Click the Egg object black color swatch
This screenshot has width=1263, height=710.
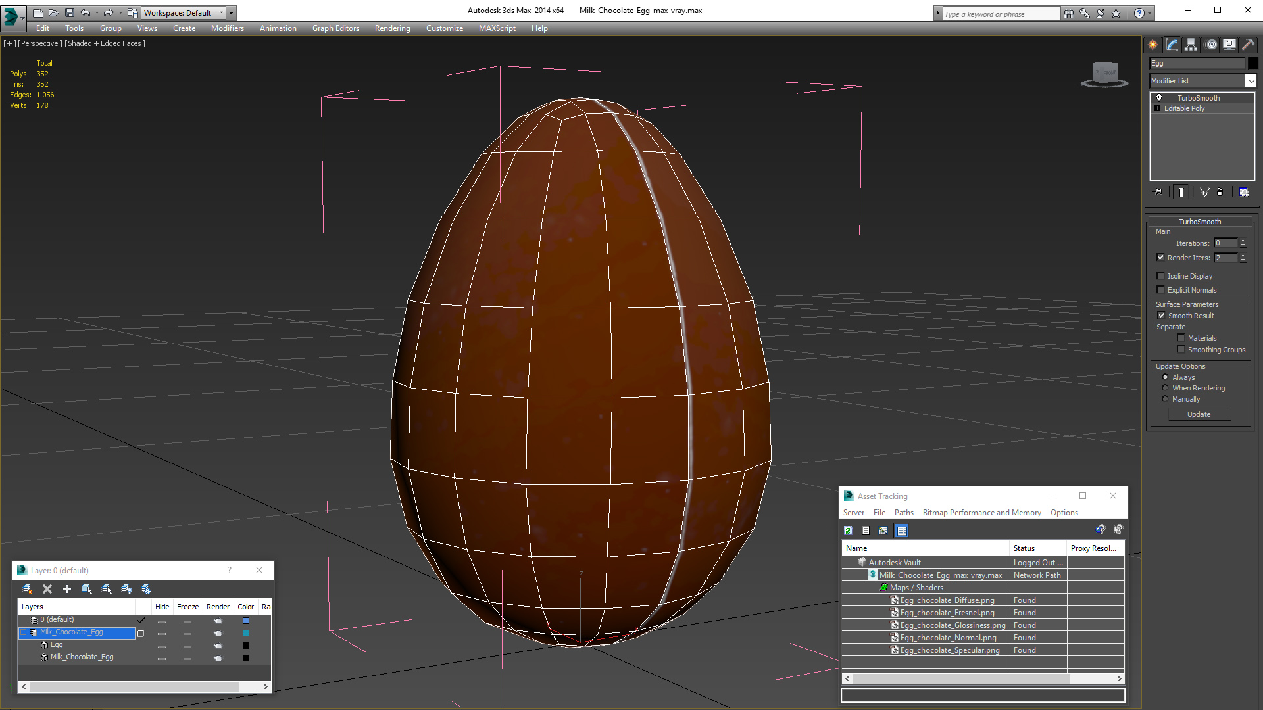click(1252, 63)
